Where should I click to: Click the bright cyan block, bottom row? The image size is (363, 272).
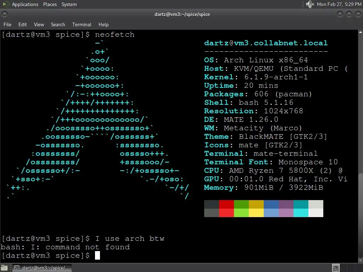tap(301, 213)
